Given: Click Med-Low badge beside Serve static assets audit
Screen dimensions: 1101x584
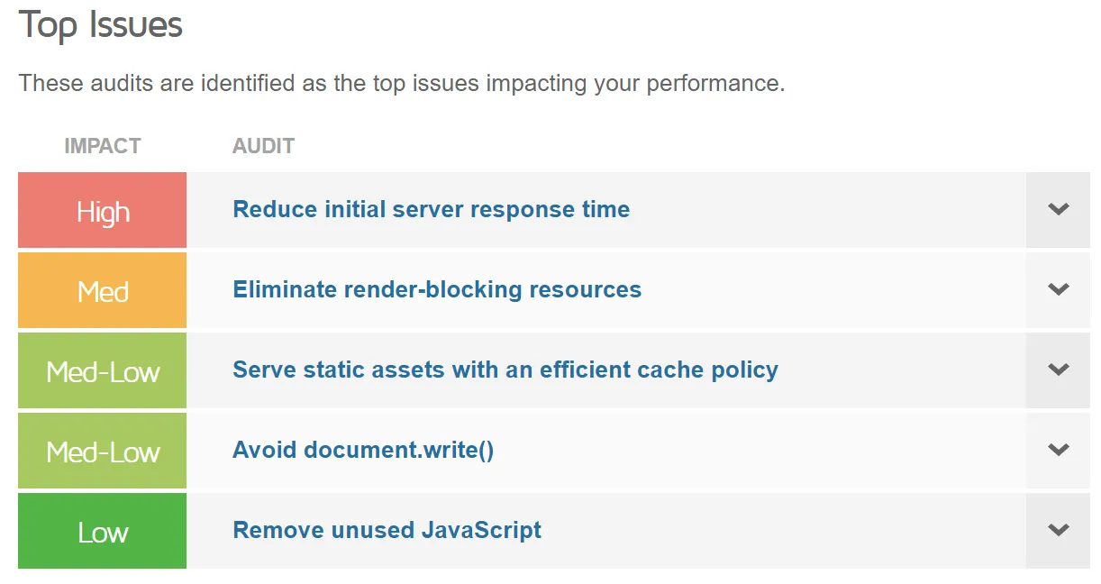Looking at the screenshot, I should 103,371.
